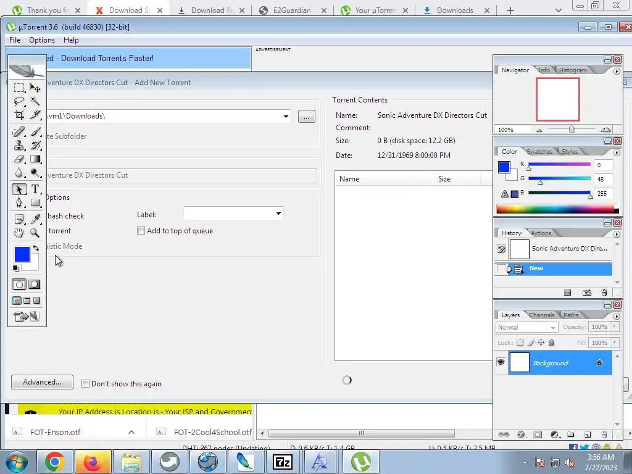Viewport: 632px width, 474px height.
Task: Reset default foreground and background colors
Action: click(x=16, y=268)
